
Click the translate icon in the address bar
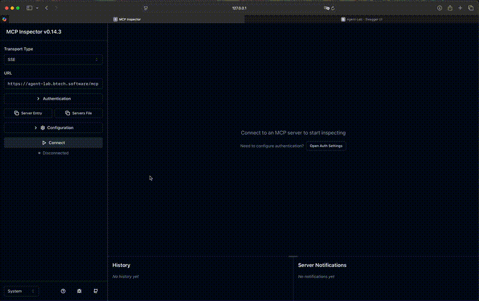click(326, 8)
